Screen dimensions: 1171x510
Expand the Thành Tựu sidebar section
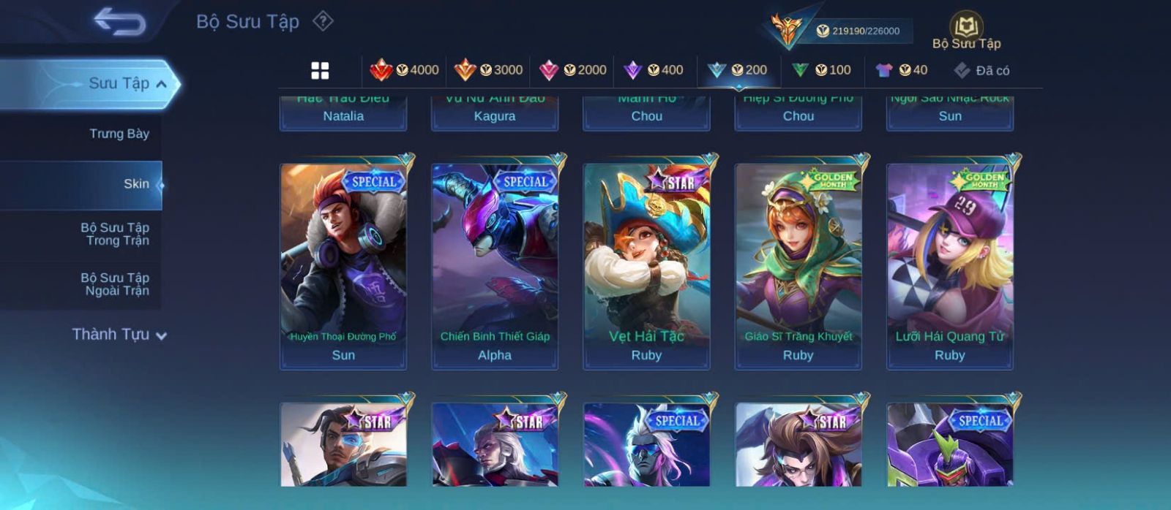[119, 335]
